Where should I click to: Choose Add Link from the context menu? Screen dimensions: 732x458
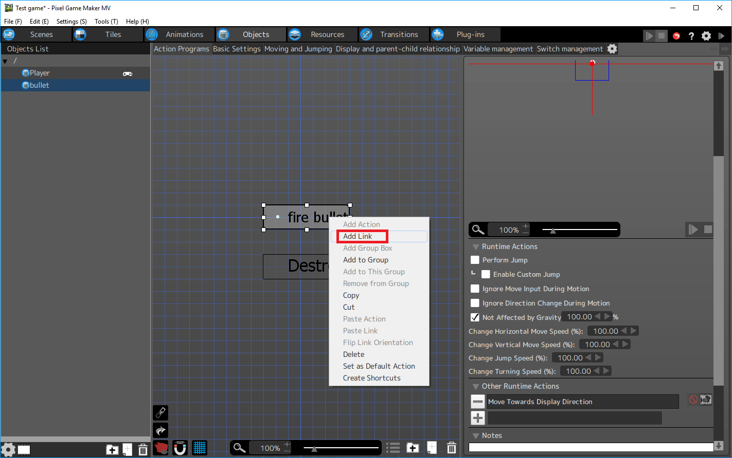point(358,236)
